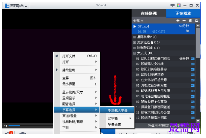This screenshot has height=138, width=206.
Task: Play episode 05 任大伟讨好岳父母
Action: tap(163, 80)
